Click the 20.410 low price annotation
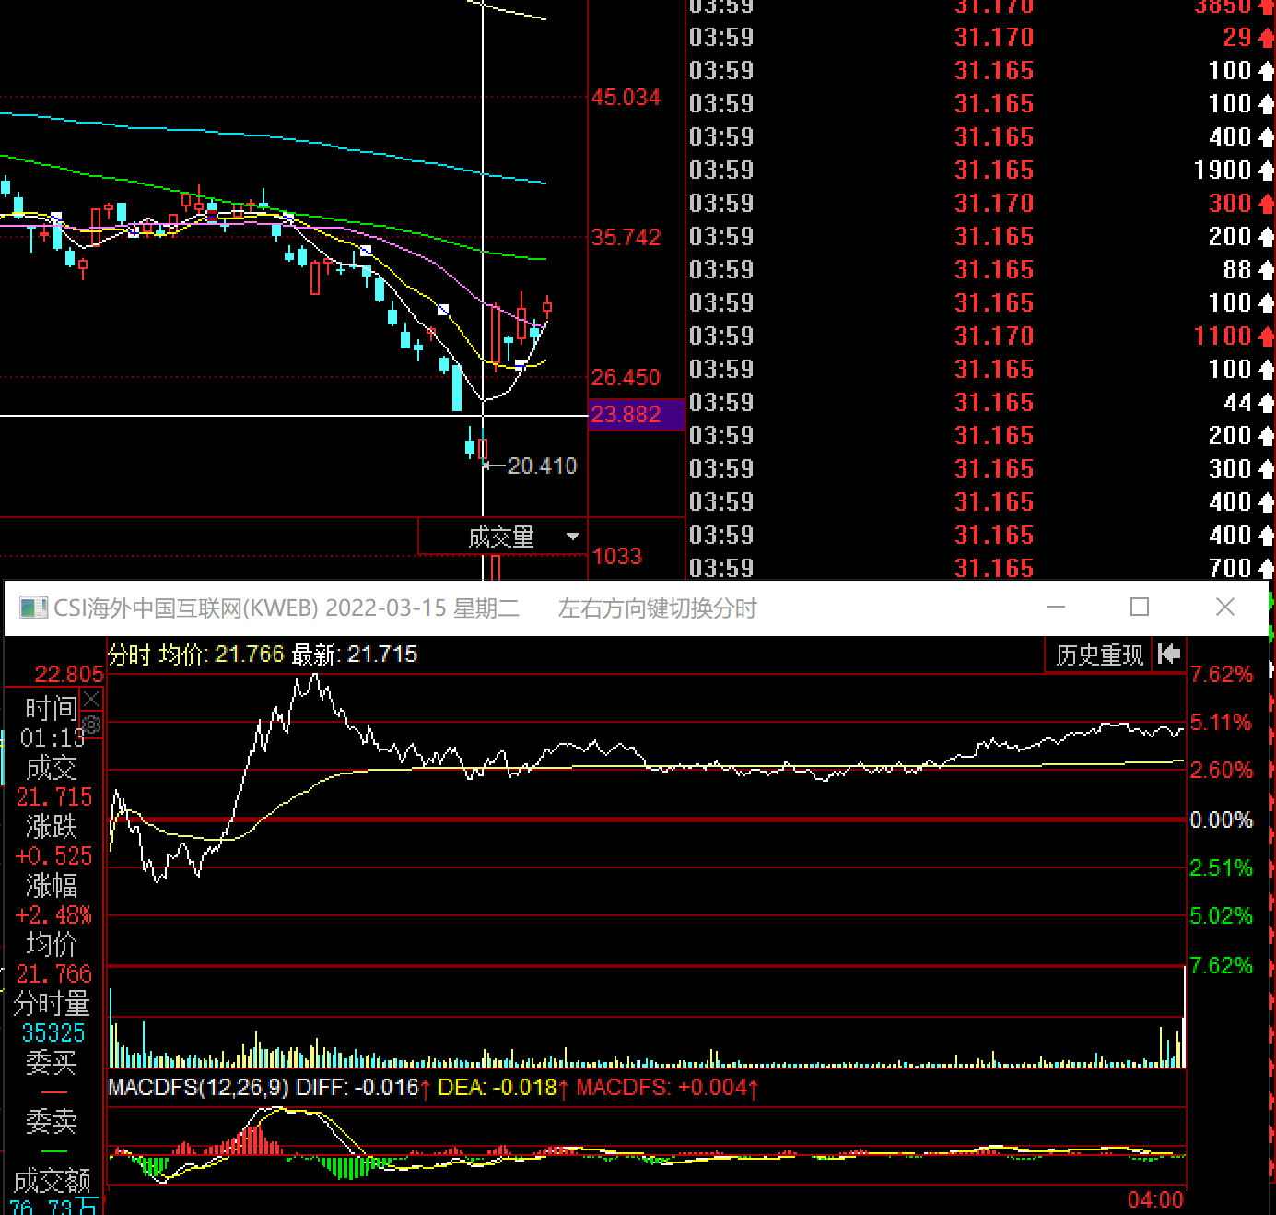 click(x=542, y=466)
